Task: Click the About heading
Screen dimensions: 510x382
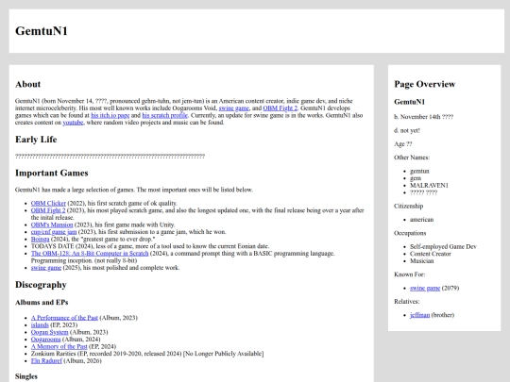Action: 28,84
